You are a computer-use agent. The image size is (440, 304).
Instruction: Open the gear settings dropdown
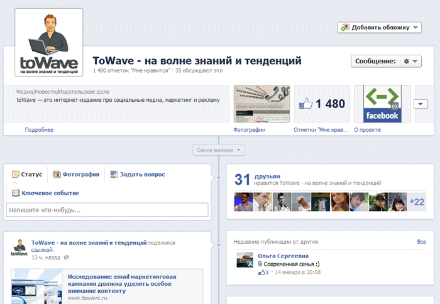click(x=410, y=61)
